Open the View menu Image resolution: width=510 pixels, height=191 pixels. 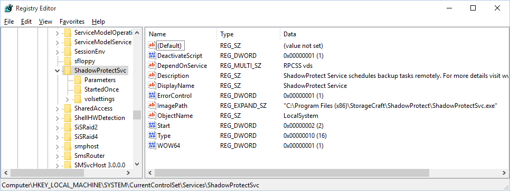(x=45, y=22)
